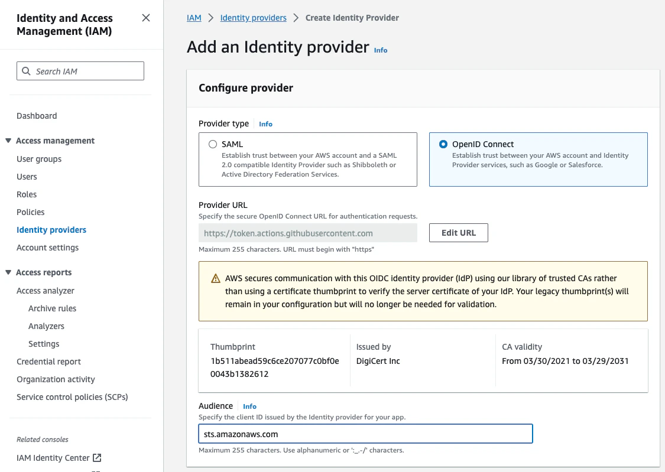Select the SAML provider type
This screenshot has width=665, height=472.
(x=212, y=144)
